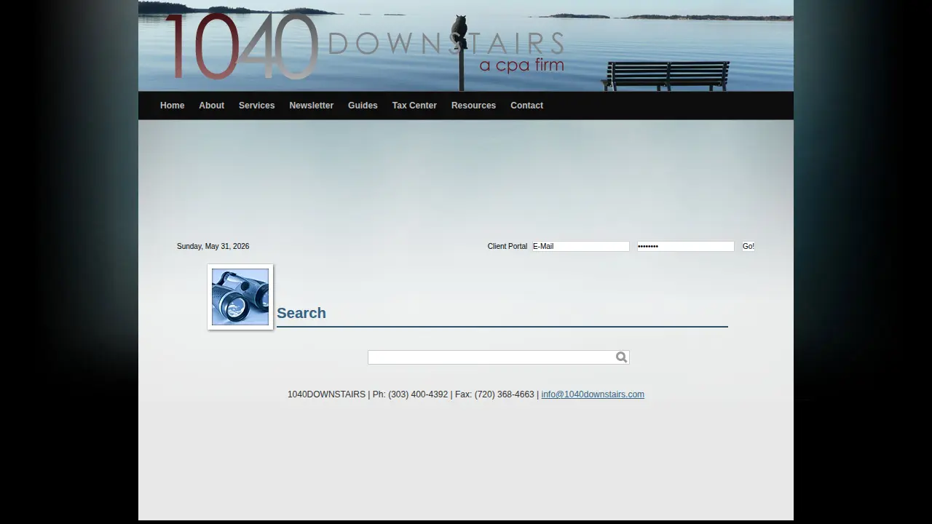The image size is (932, 524).
Task: Click the 1040 Downstairs logo banner
Action: [x=466, y=46]
